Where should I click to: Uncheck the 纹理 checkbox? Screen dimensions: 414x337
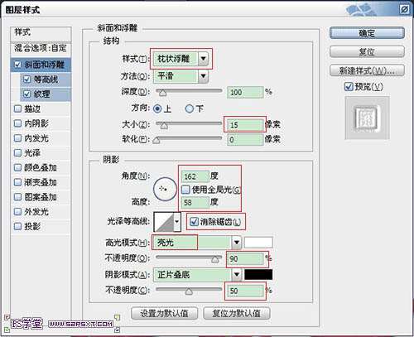pos(26,94)
